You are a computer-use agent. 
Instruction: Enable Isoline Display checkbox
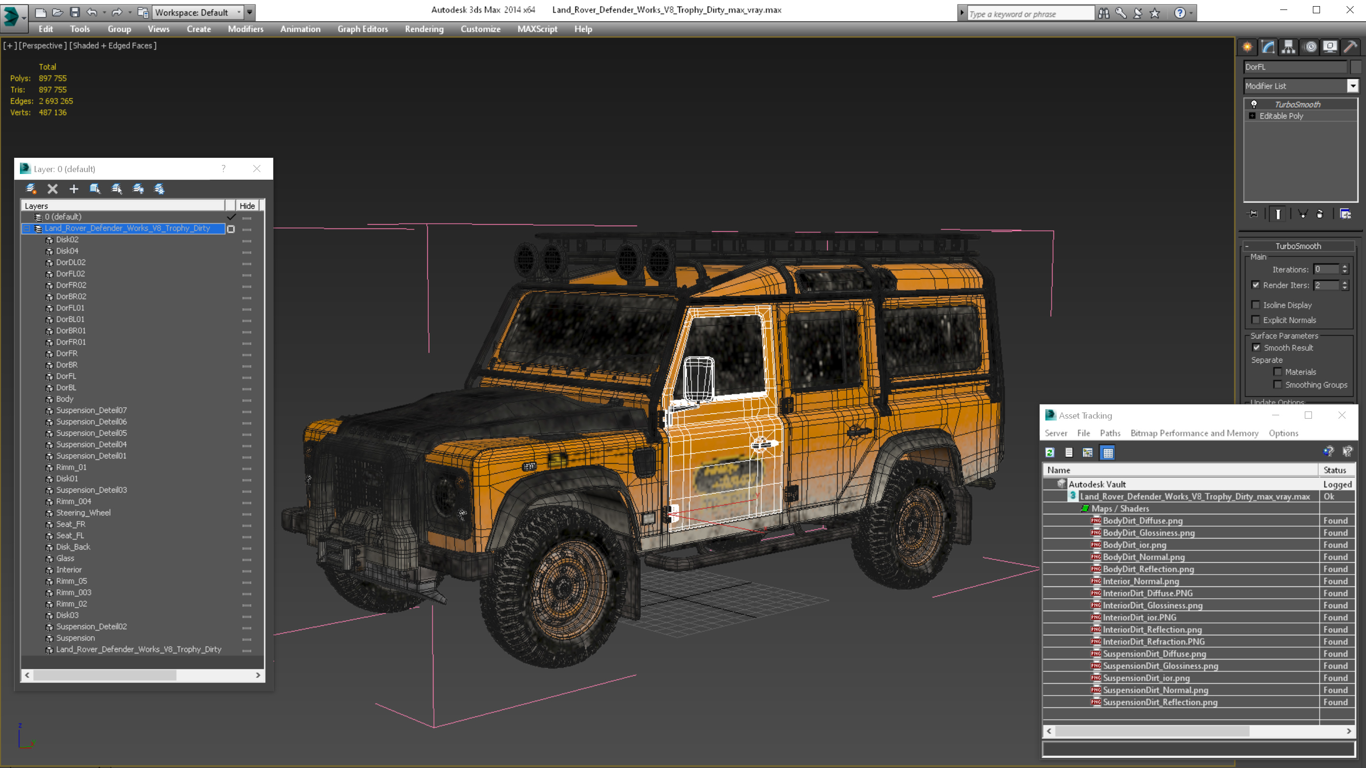click(x=1255, y=305)
